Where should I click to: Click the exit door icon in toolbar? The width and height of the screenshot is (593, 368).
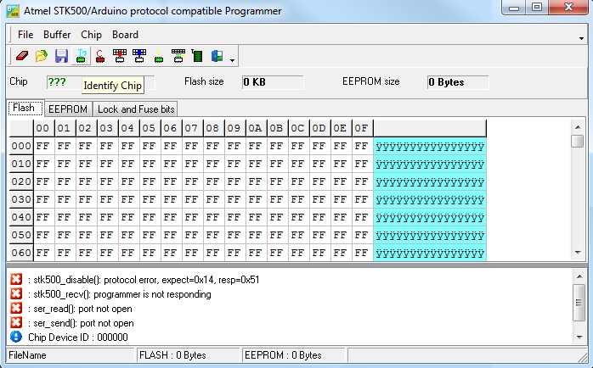point(217,56)
